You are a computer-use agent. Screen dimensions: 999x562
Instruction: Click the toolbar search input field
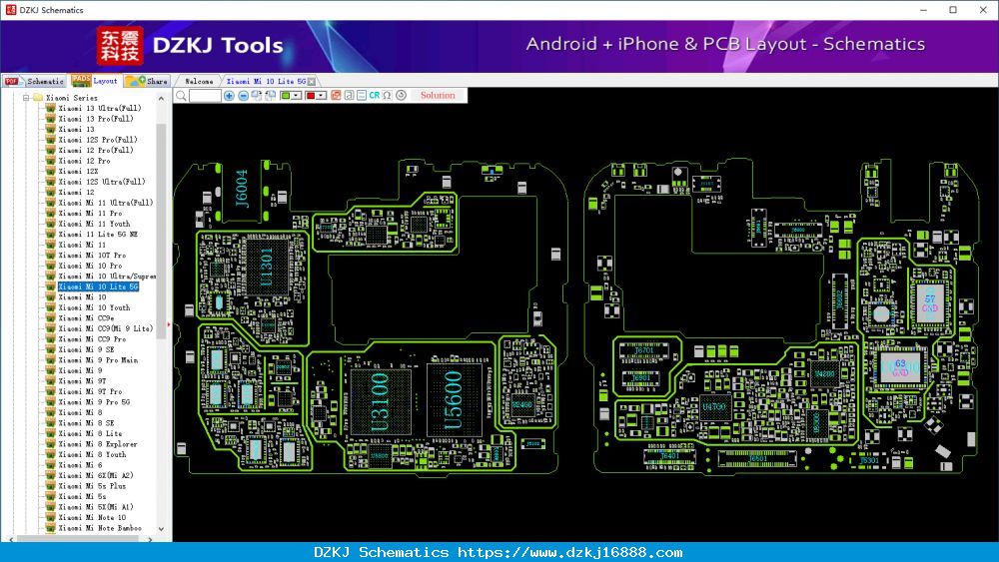point(205,96)
